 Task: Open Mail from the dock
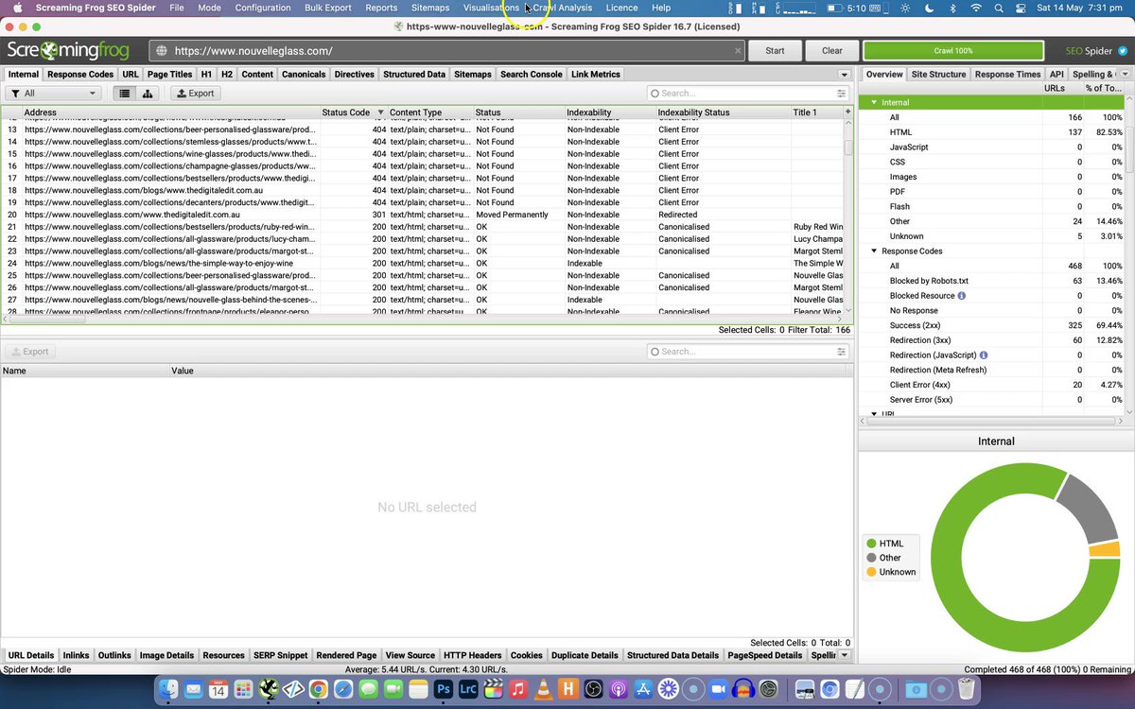[x=194, y=690]
